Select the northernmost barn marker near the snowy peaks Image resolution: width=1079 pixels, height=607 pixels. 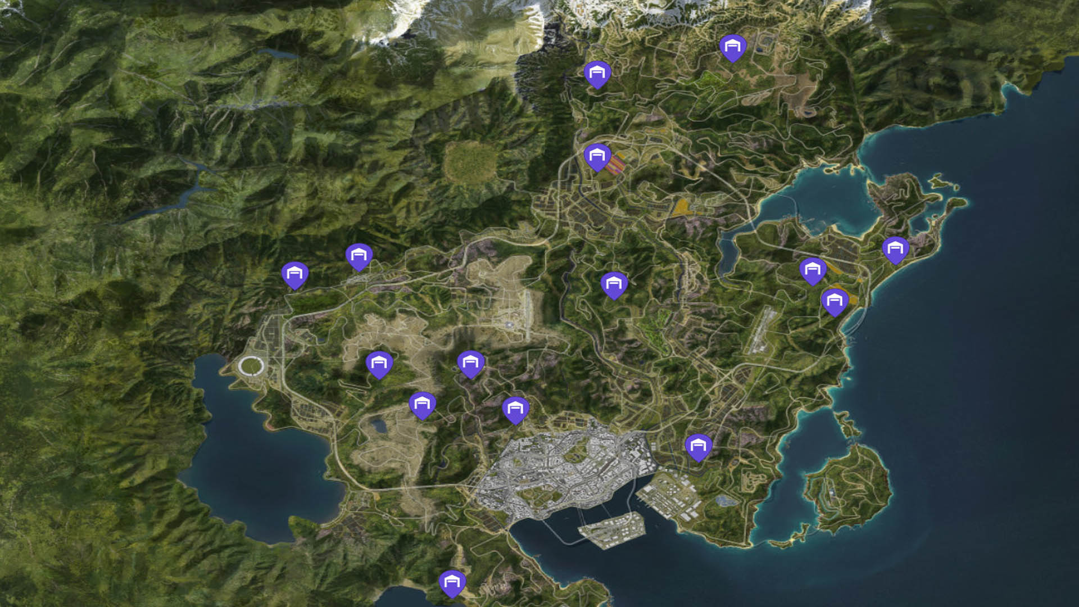(x=733, y=48)
